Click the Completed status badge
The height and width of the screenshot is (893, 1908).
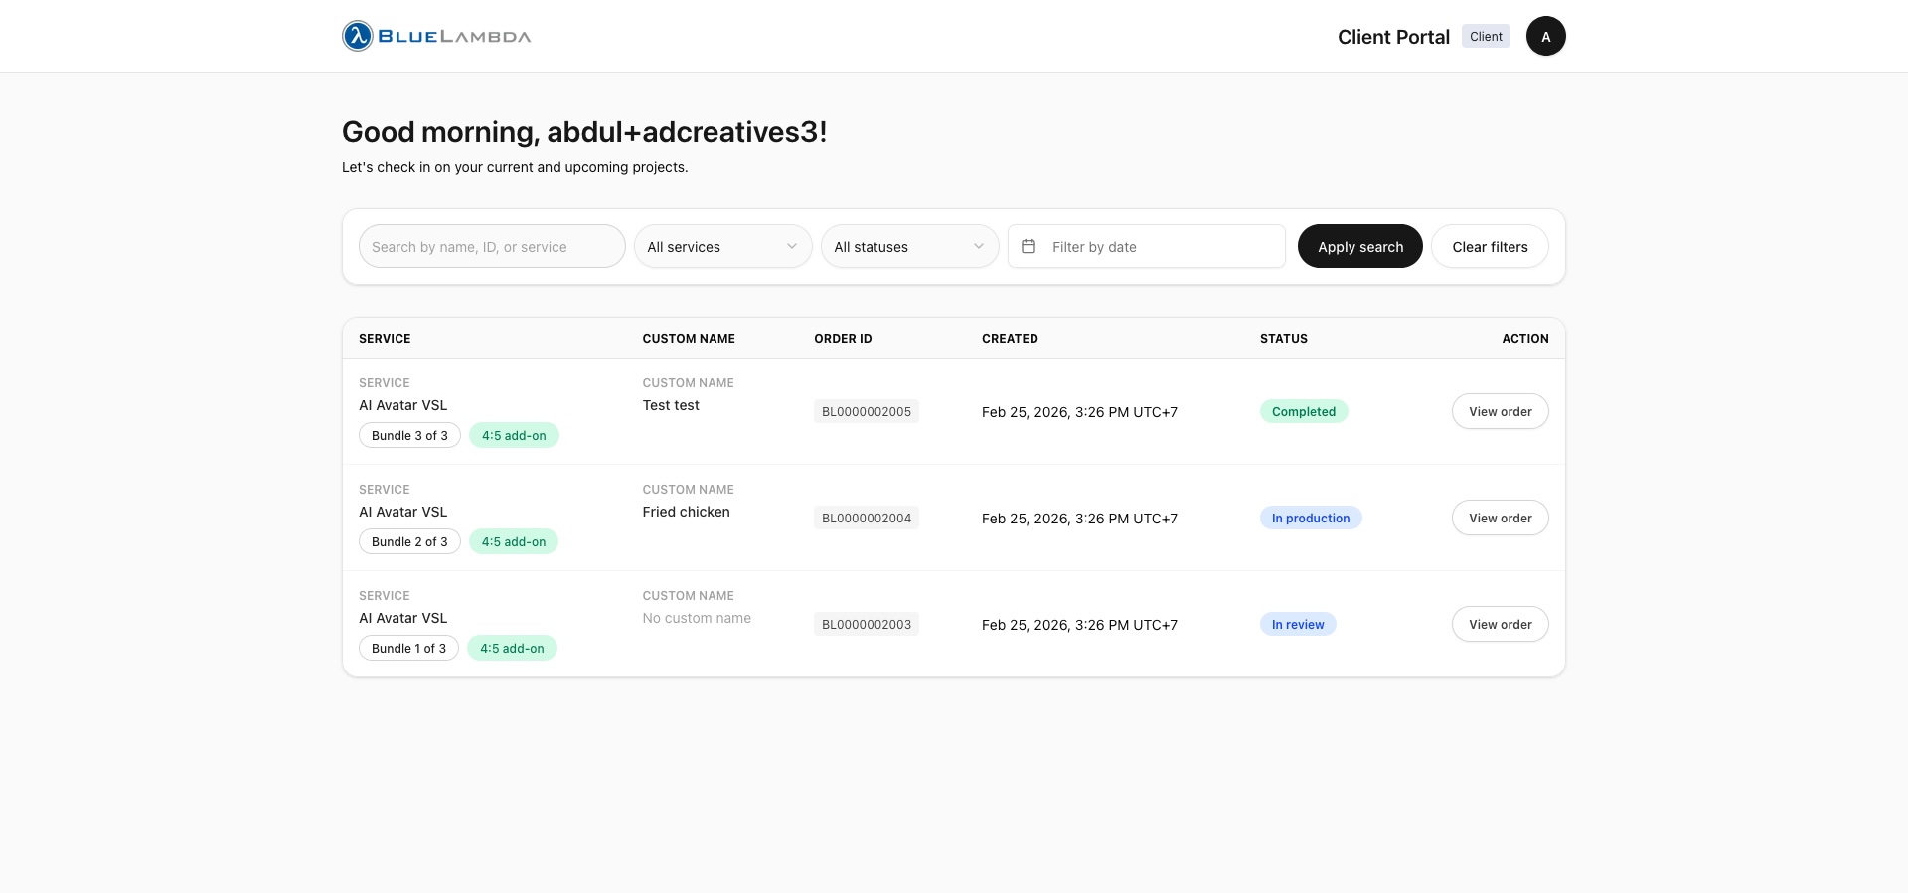(x=1304, y=411)
